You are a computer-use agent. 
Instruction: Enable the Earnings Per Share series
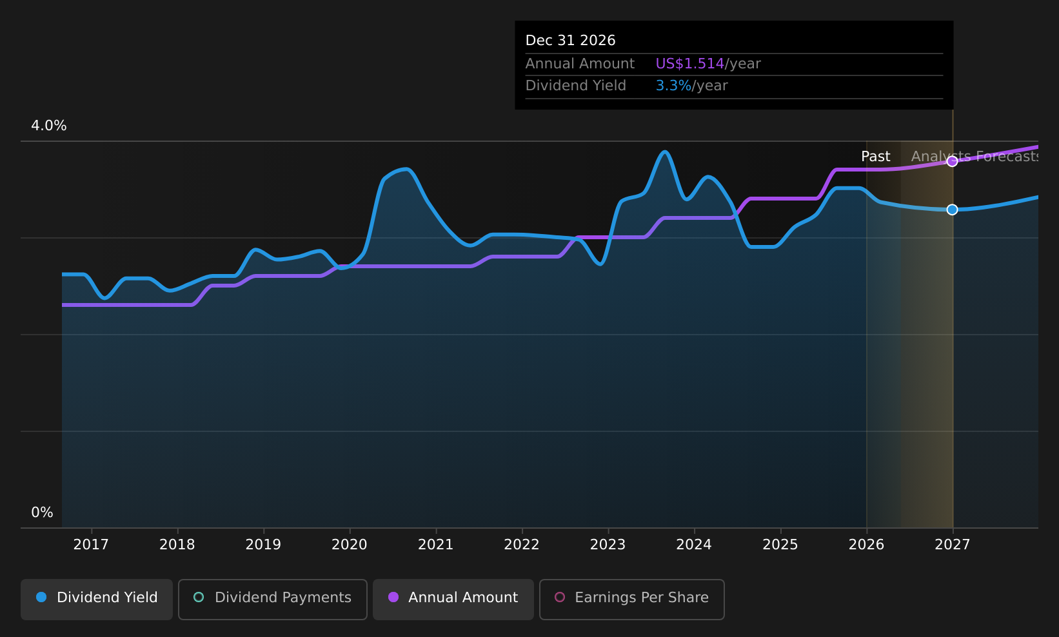[x=632, y=600]
